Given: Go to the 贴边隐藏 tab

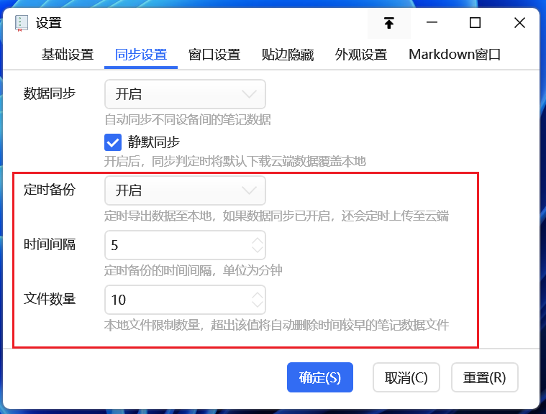Looking at the screenshot, I should tap(288, 55).
